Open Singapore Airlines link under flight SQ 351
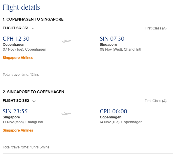The image size is (174, 155). [18, 58]
